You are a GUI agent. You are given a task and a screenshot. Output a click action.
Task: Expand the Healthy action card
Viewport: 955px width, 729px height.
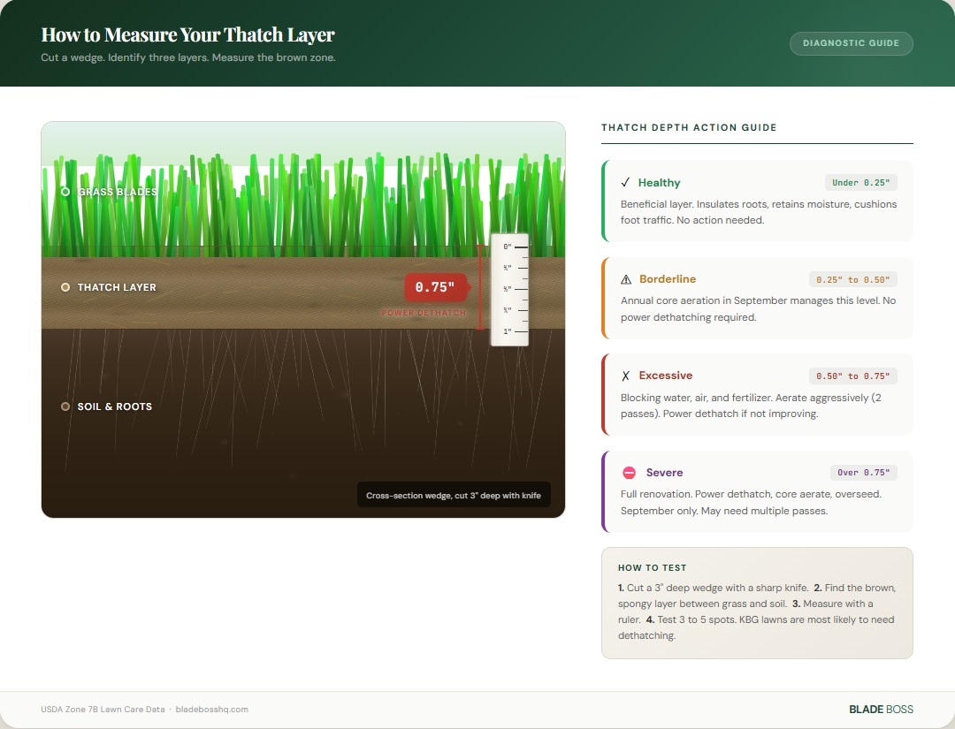click(757, 201)
